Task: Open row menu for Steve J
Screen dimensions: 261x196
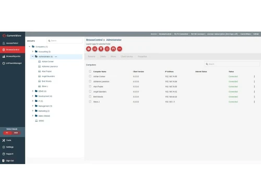Action: click(254, 102)
